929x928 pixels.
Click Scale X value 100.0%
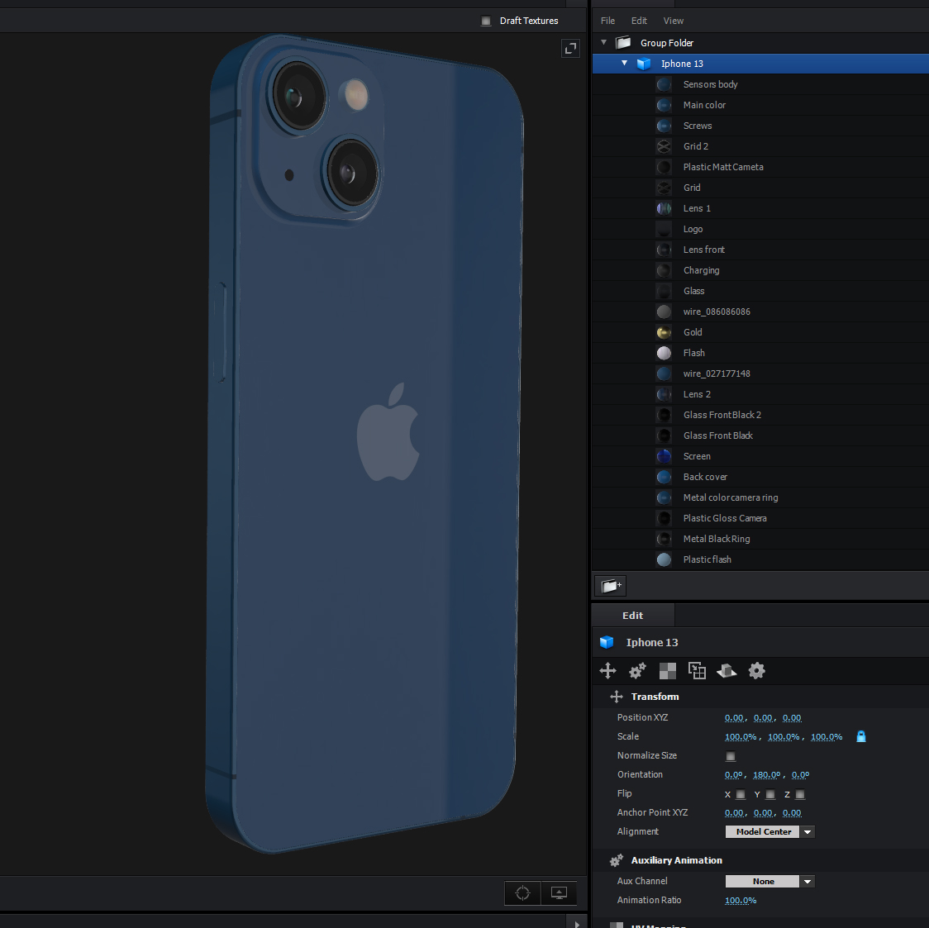pyautogui.click(x=740, y=737)
